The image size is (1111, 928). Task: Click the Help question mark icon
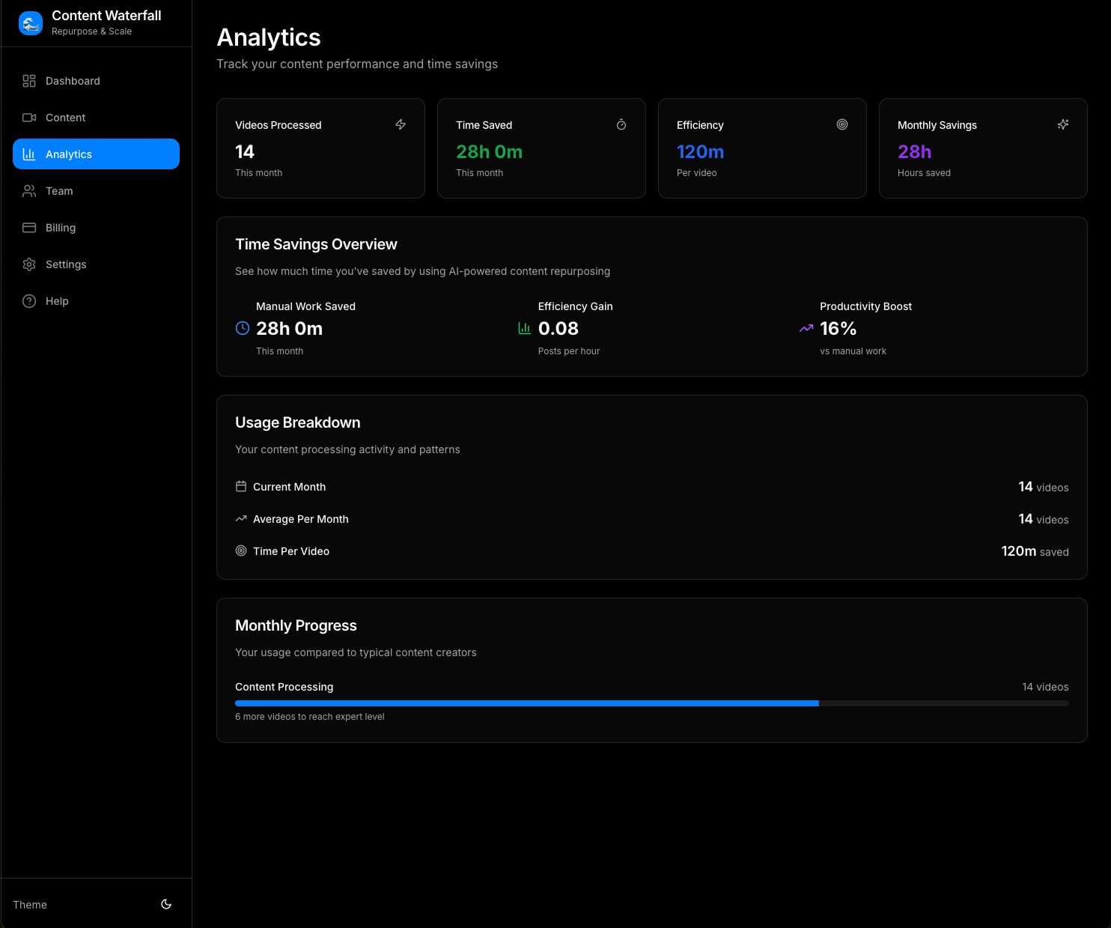(x=29, y=301)
